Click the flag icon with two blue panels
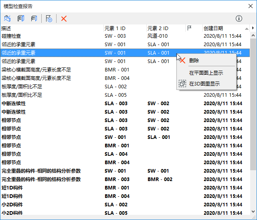Screen dimensions: 257x220 click(21, 18)
